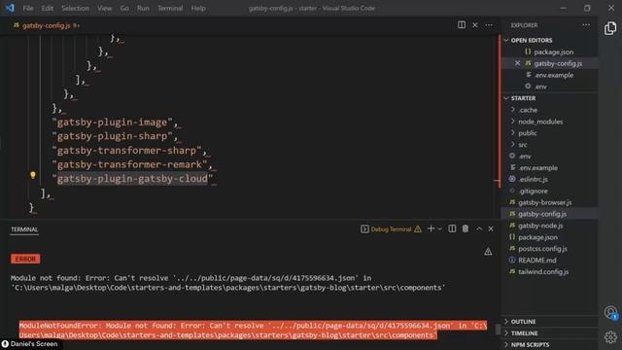The height and width of the screenshot is (350, 622).
Task: Expand the NPM SCRIPTS section
Action: point(530,345)
